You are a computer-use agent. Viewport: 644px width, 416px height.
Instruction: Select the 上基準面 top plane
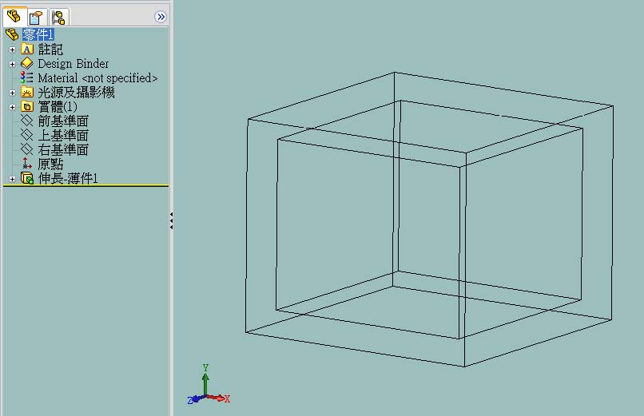tap(63, 136)
